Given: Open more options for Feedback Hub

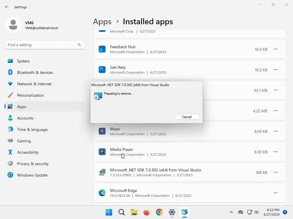Looking at the screenshot, I should (276, 49).
